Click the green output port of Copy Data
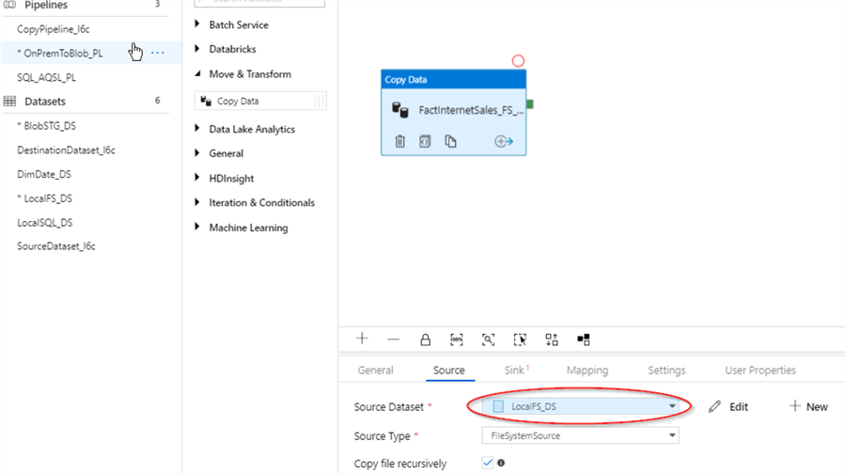This screenshot has width=846, height=474. [530, 104]
